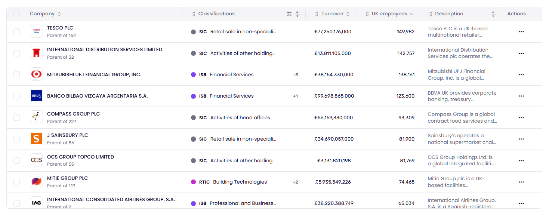Image resolution: width=549 pixels, height=215 pixels.
Task: Click the Sainsbury's orange logo
Action: click(36, 139)
